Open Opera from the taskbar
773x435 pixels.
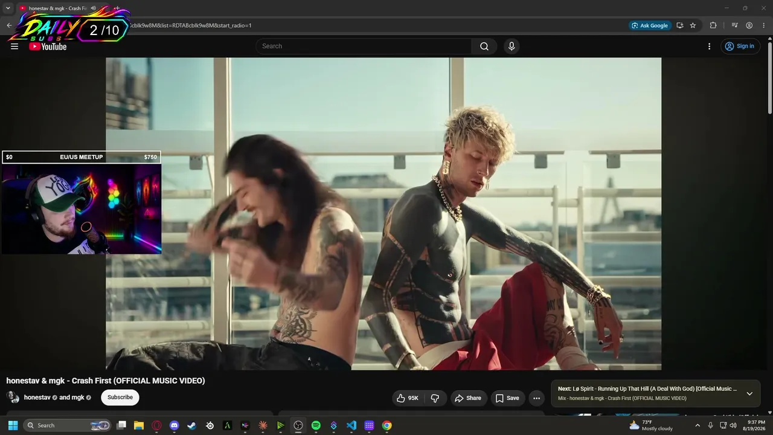pyautogui.click(x=157, y=425)
